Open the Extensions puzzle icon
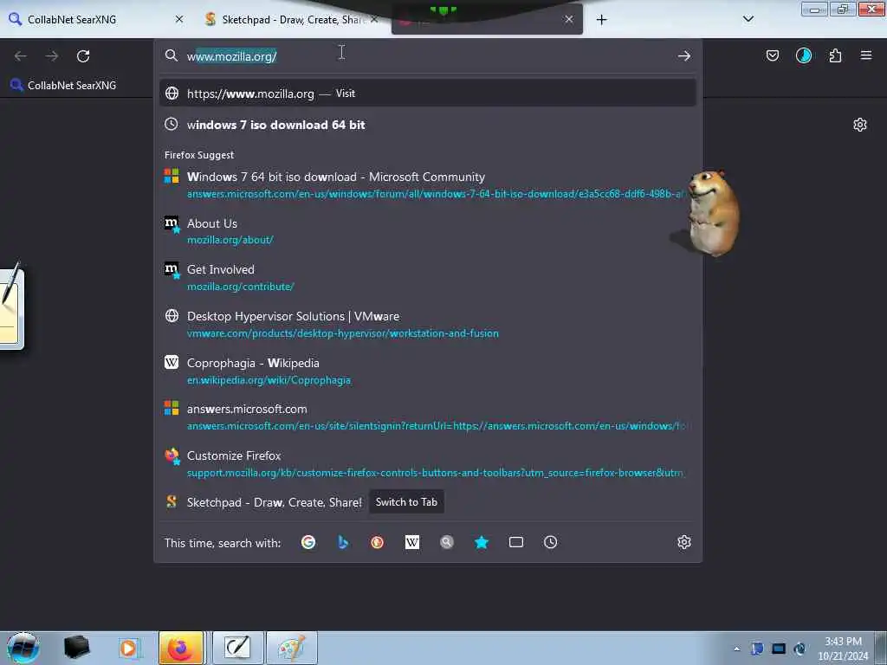Screen dimensions: 887x665 [835, 55]
